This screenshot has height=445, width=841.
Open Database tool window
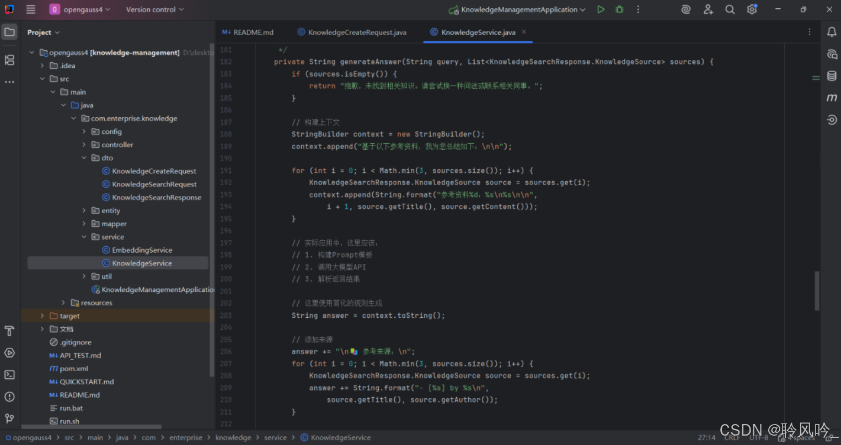832,76
